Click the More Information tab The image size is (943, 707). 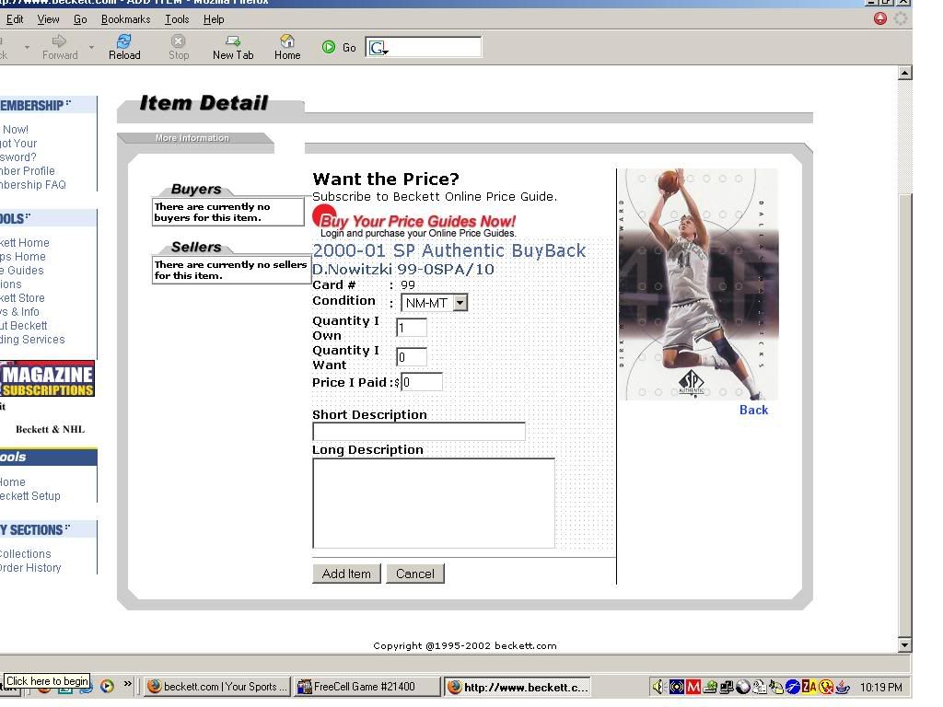pos(192,138)
